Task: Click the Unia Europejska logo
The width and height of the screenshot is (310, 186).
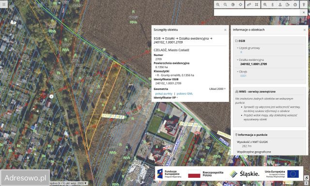Action: [x=282, y=174]
